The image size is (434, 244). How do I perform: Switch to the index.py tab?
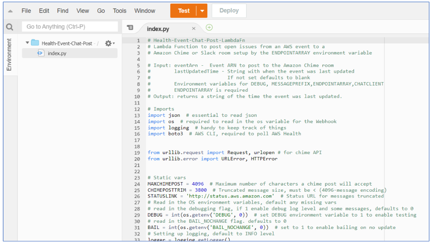coord(158,29)
